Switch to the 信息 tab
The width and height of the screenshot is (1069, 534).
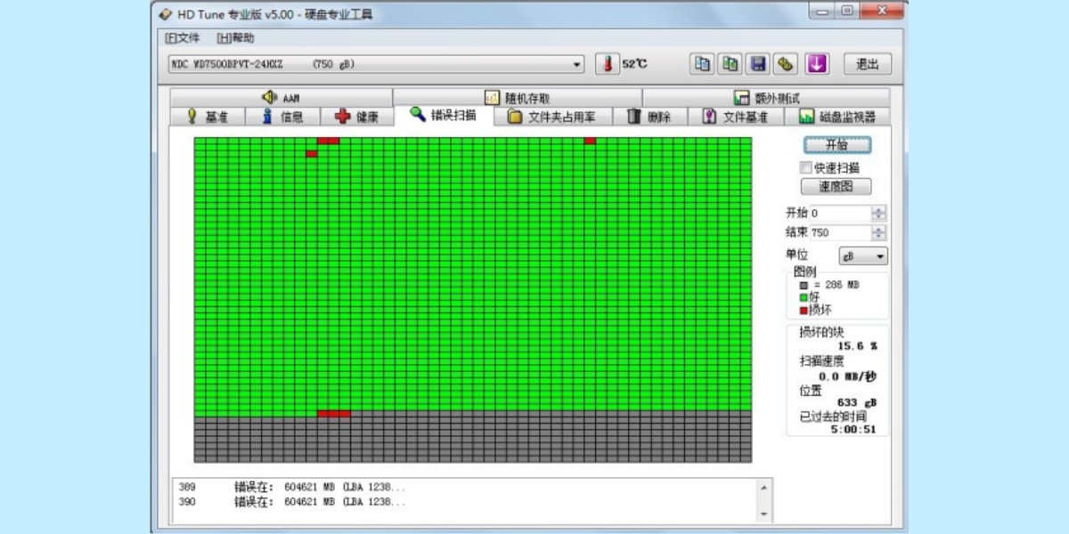[x=282, y=117]
